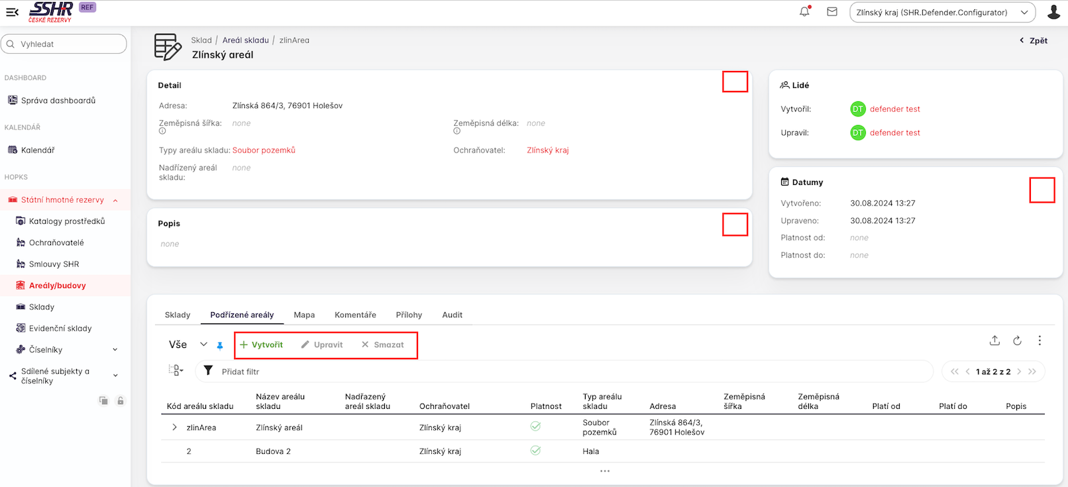This screenshot has width=1068, height=487.
Task: Expand the zlinArea table row
Action: [174, 427]
